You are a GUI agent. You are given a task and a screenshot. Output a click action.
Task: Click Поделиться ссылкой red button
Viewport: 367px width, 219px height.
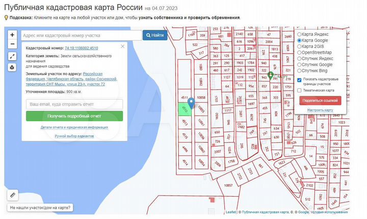[320, 101]
